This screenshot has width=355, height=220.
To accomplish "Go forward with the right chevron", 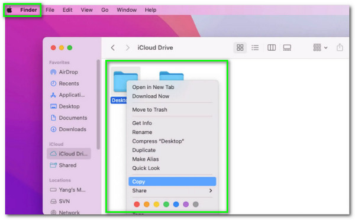I will [127, 48].
